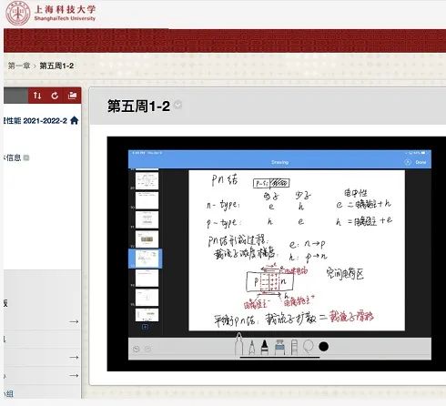Image resolution: width=446 pixels, height=406 pixels.
Task: Click the handwritten 空间电荷区 text
Action: pyautogui.click(x=345, y=274)
